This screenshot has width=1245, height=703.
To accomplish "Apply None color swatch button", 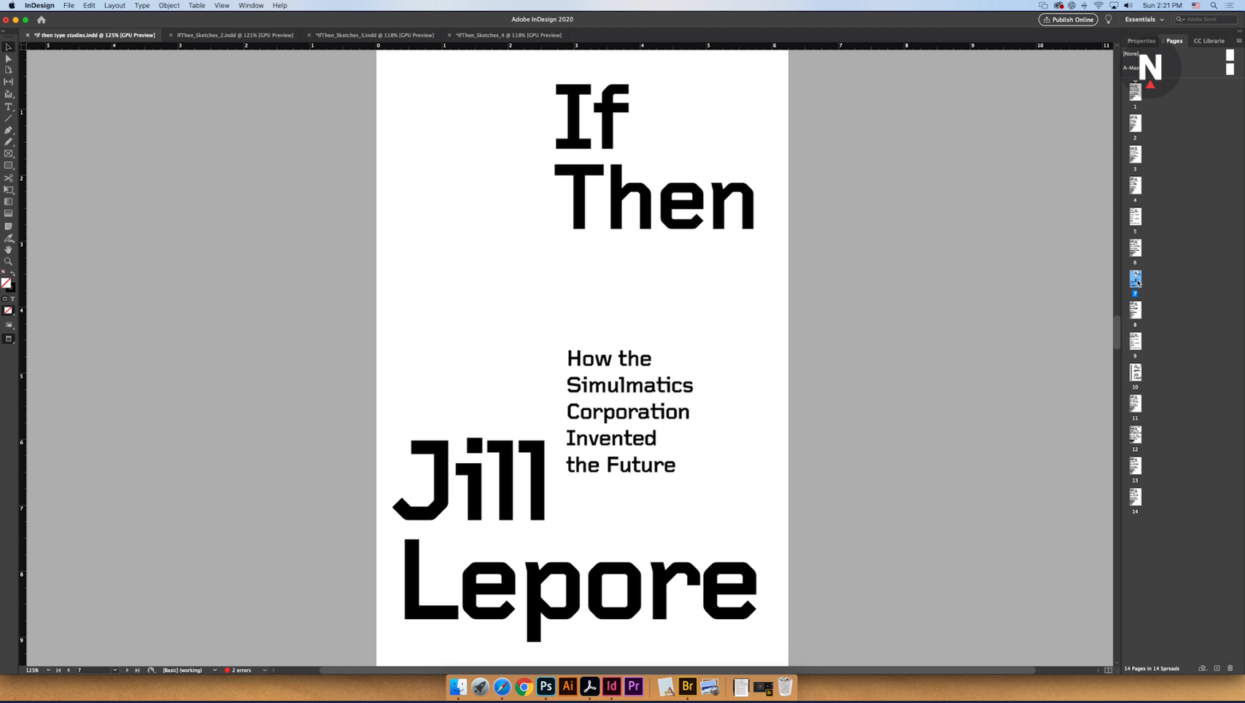I will [x=9, y=311].
